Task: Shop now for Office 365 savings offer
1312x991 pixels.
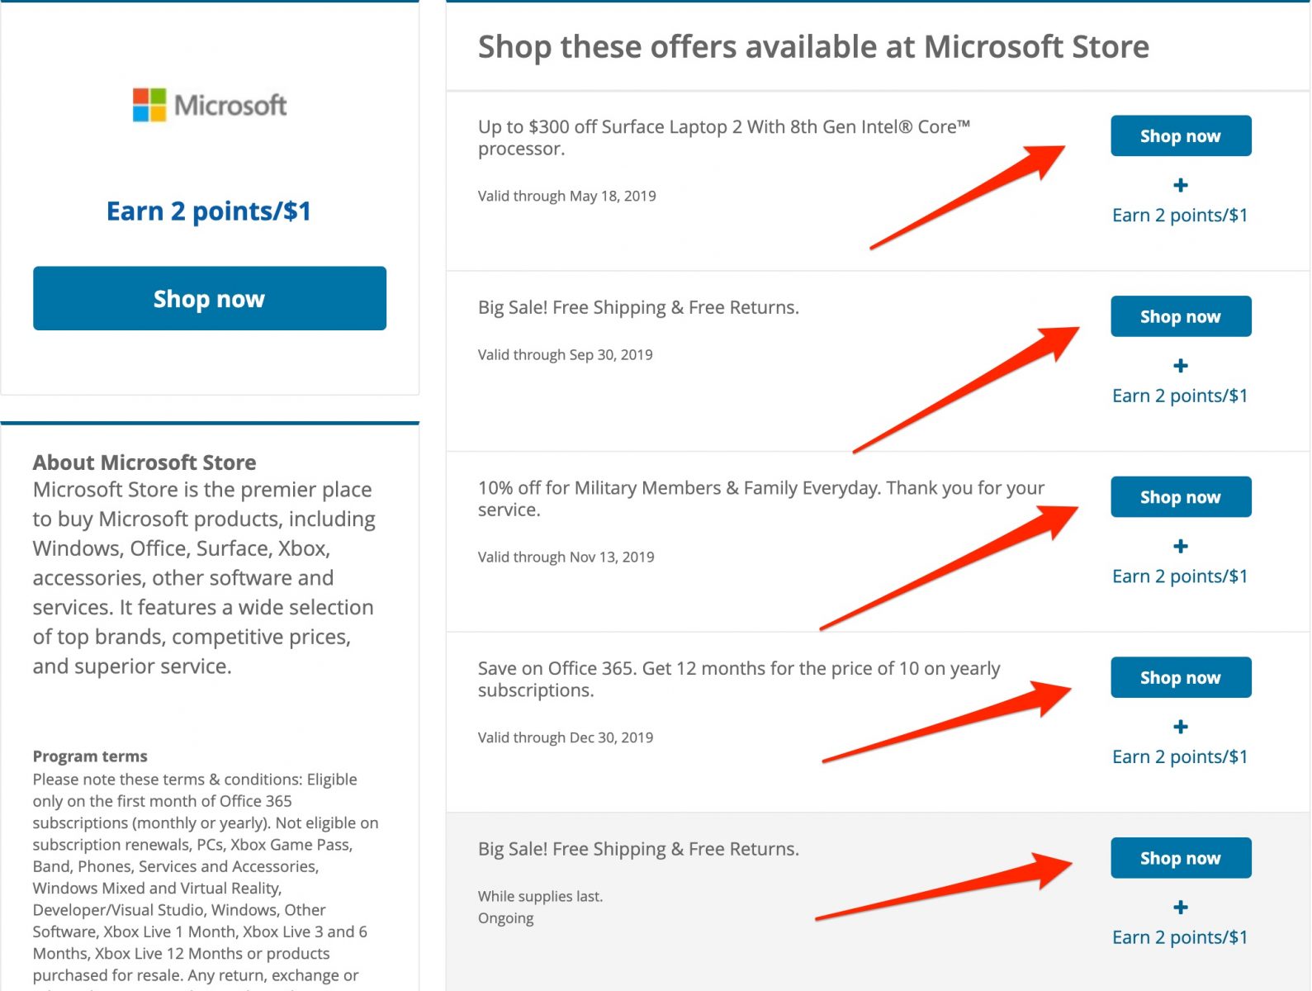Action: (x=1181, y=678)
